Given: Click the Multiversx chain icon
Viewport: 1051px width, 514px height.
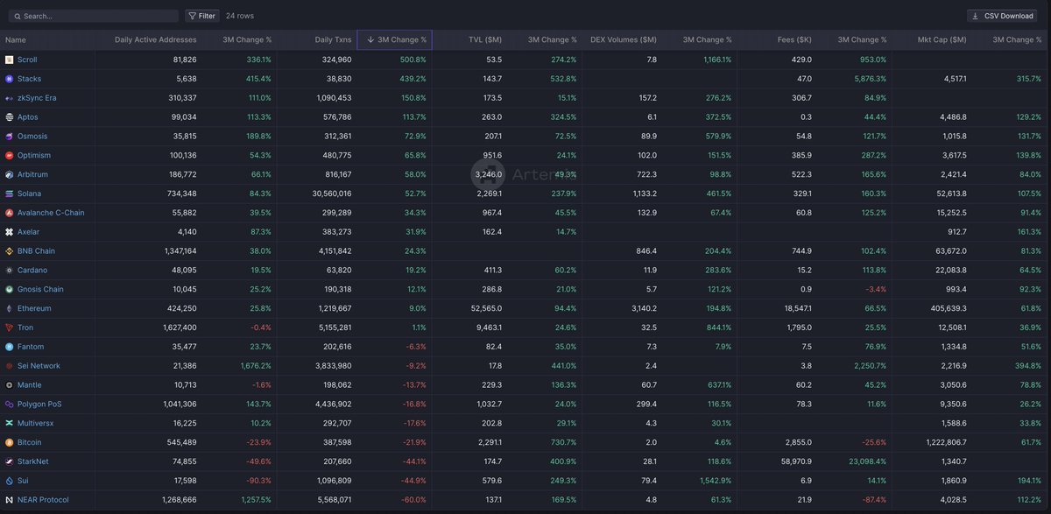Looking at the screenshot, I should pos(10,423).
